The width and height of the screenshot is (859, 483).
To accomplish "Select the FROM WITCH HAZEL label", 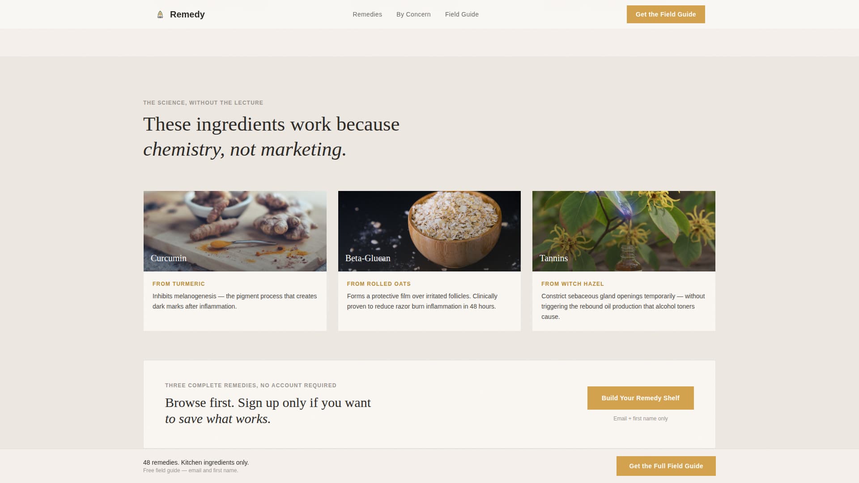I will tap(572, 284).
